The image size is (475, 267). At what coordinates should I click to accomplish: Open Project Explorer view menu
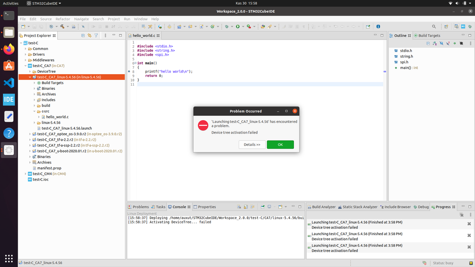[106, 36]
